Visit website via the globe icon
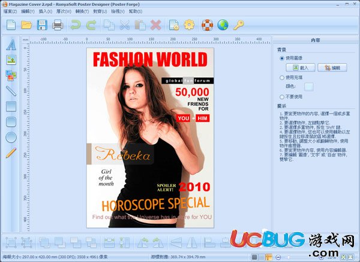Viewport: 360px width, 262px height. coord(223,25)
